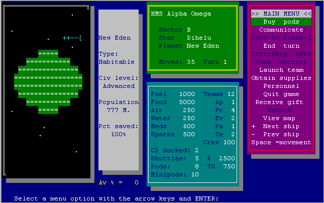The width and height of the screenshot is (324, 203).
Task: Choose Communicate from the main menu
Action: click(x=281, y=30)
